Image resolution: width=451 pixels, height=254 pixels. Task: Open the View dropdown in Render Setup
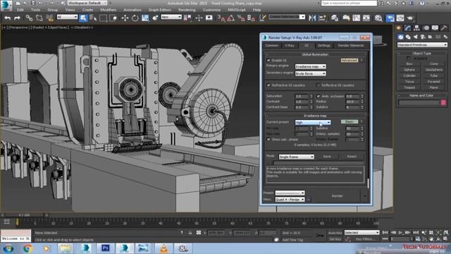290,200
